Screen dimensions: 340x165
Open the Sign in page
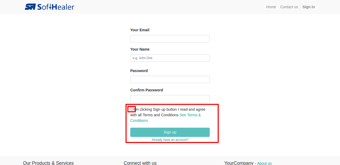[308, 7]
